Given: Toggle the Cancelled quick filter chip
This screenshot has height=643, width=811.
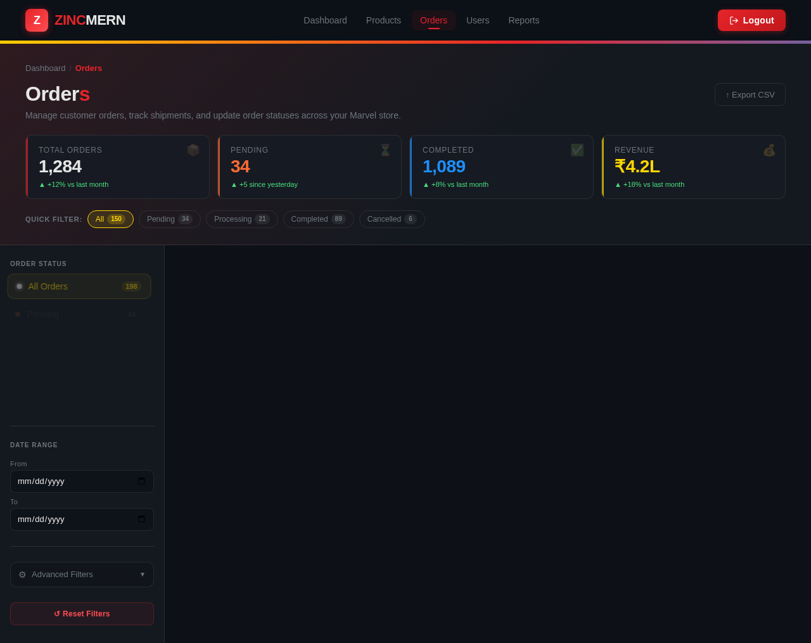Looking at the screenshot, I should pos(392,219).
